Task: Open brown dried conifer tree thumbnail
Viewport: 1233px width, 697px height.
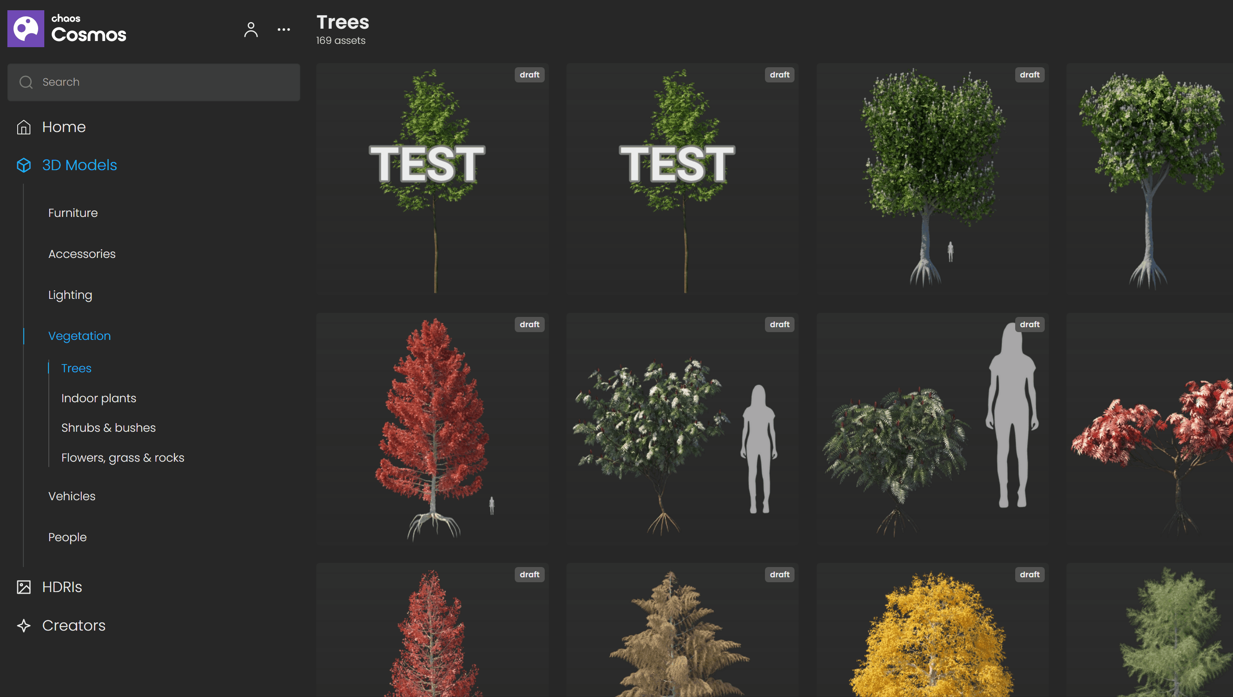Action: point(683,630)
